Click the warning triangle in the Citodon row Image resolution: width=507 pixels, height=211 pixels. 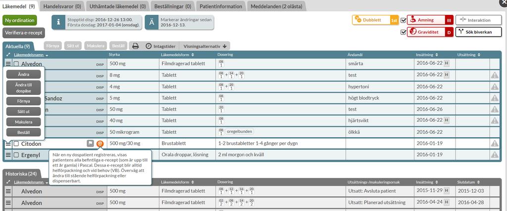pyautogui.click(x=495, y=144)
